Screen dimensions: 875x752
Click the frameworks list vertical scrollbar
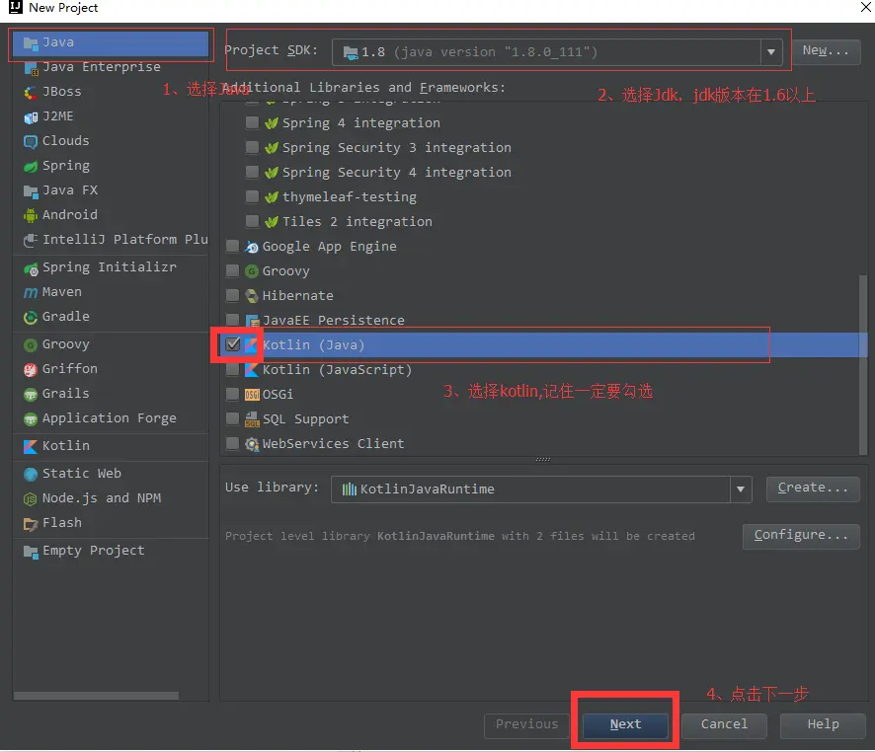click(864, 365)
